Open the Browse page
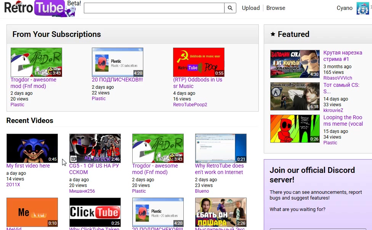 click(x=276, y=8)
